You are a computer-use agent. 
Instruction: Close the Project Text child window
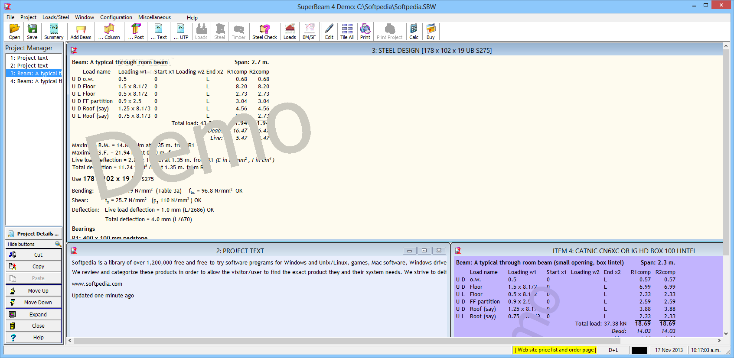point(439,251)
